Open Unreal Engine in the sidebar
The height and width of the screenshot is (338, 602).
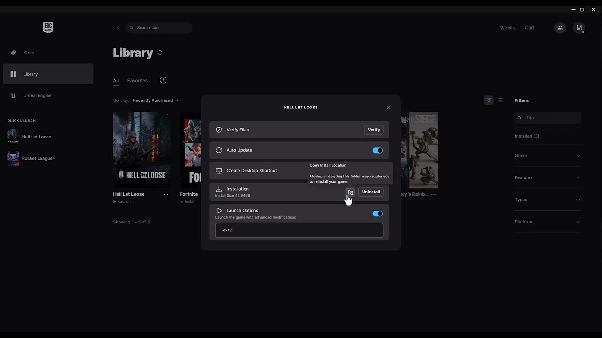[48, 95]
